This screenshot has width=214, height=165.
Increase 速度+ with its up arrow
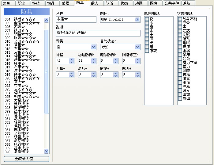(x=116, y=73)
